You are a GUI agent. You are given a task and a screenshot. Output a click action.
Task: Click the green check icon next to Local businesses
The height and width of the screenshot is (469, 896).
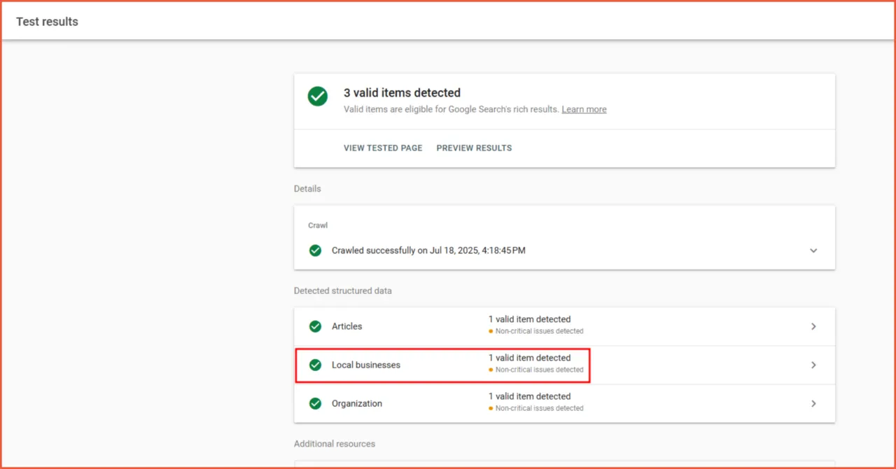pos(316,365)
